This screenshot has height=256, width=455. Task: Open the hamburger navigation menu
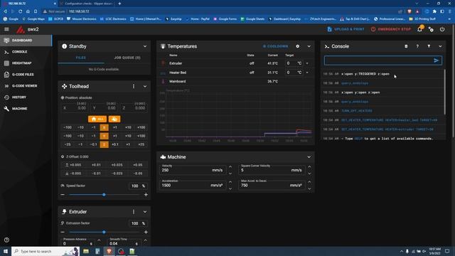(6, 29)
